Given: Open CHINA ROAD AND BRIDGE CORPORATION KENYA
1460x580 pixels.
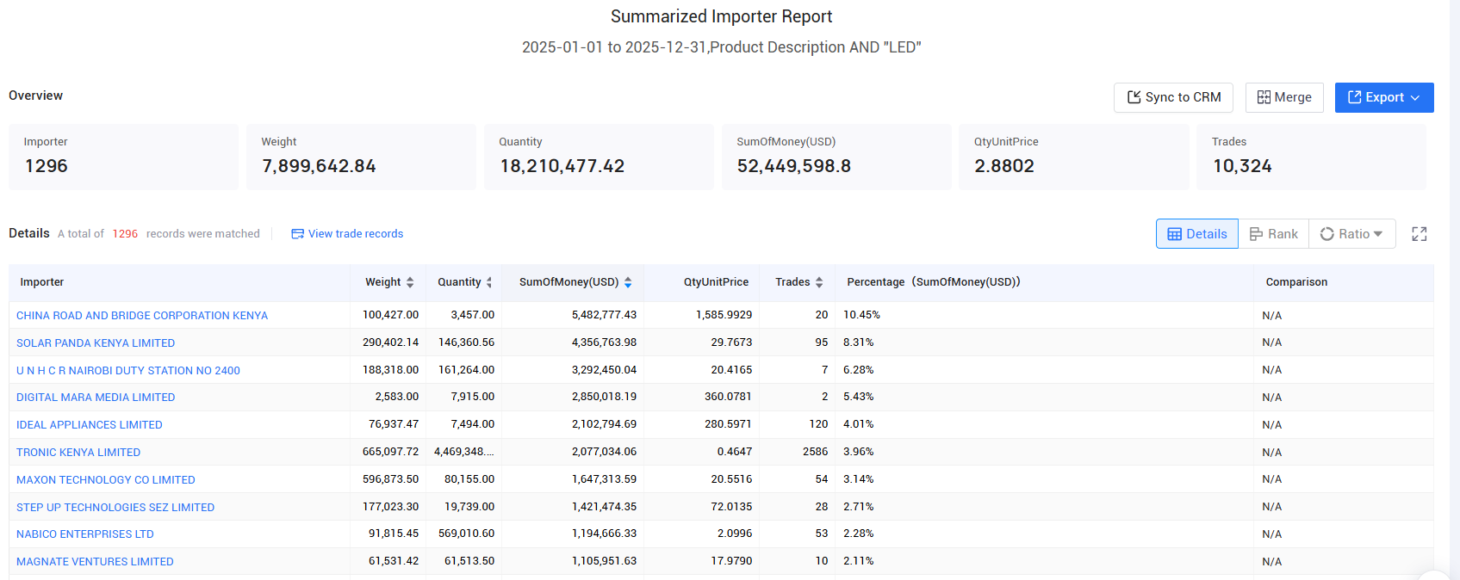Looking at the screenshot, I should pos(142,316).
